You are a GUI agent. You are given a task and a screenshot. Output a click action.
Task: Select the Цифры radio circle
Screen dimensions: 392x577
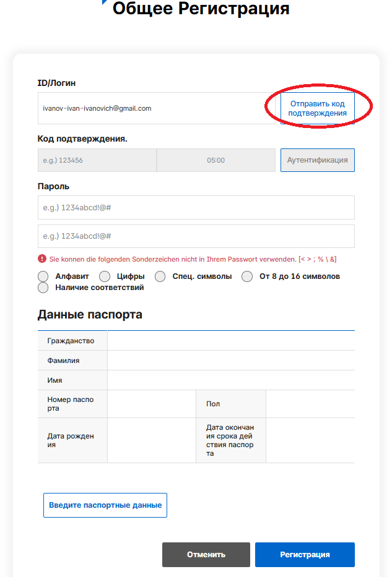105,276
